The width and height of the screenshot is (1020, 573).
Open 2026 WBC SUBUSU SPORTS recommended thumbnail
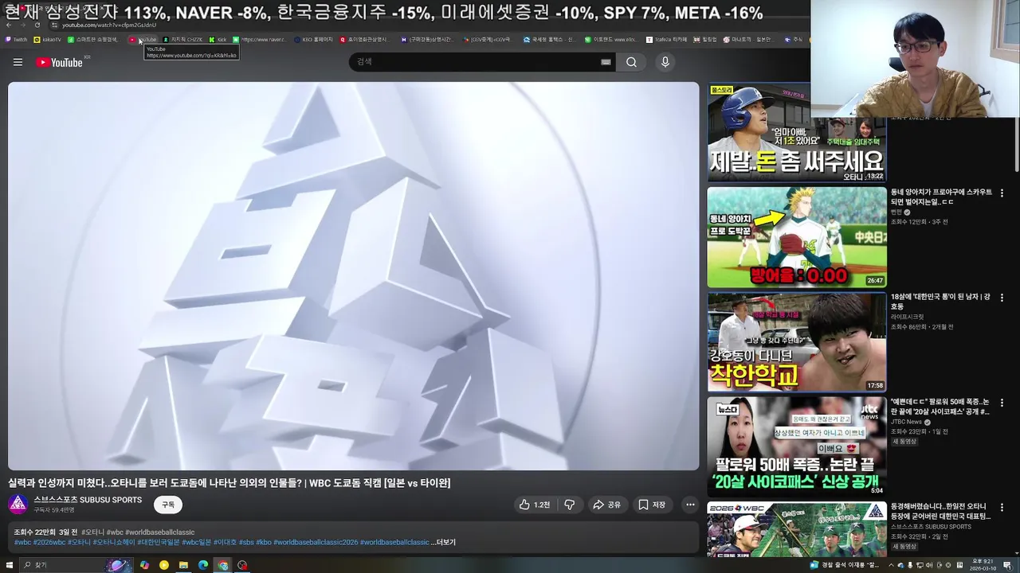(x=797, y=530)
